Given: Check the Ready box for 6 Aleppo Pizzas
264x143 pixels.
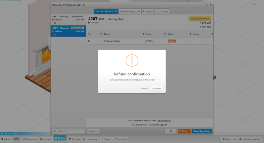Looking at the screenshot, I should pyautogui.click(x=202, y=41).
